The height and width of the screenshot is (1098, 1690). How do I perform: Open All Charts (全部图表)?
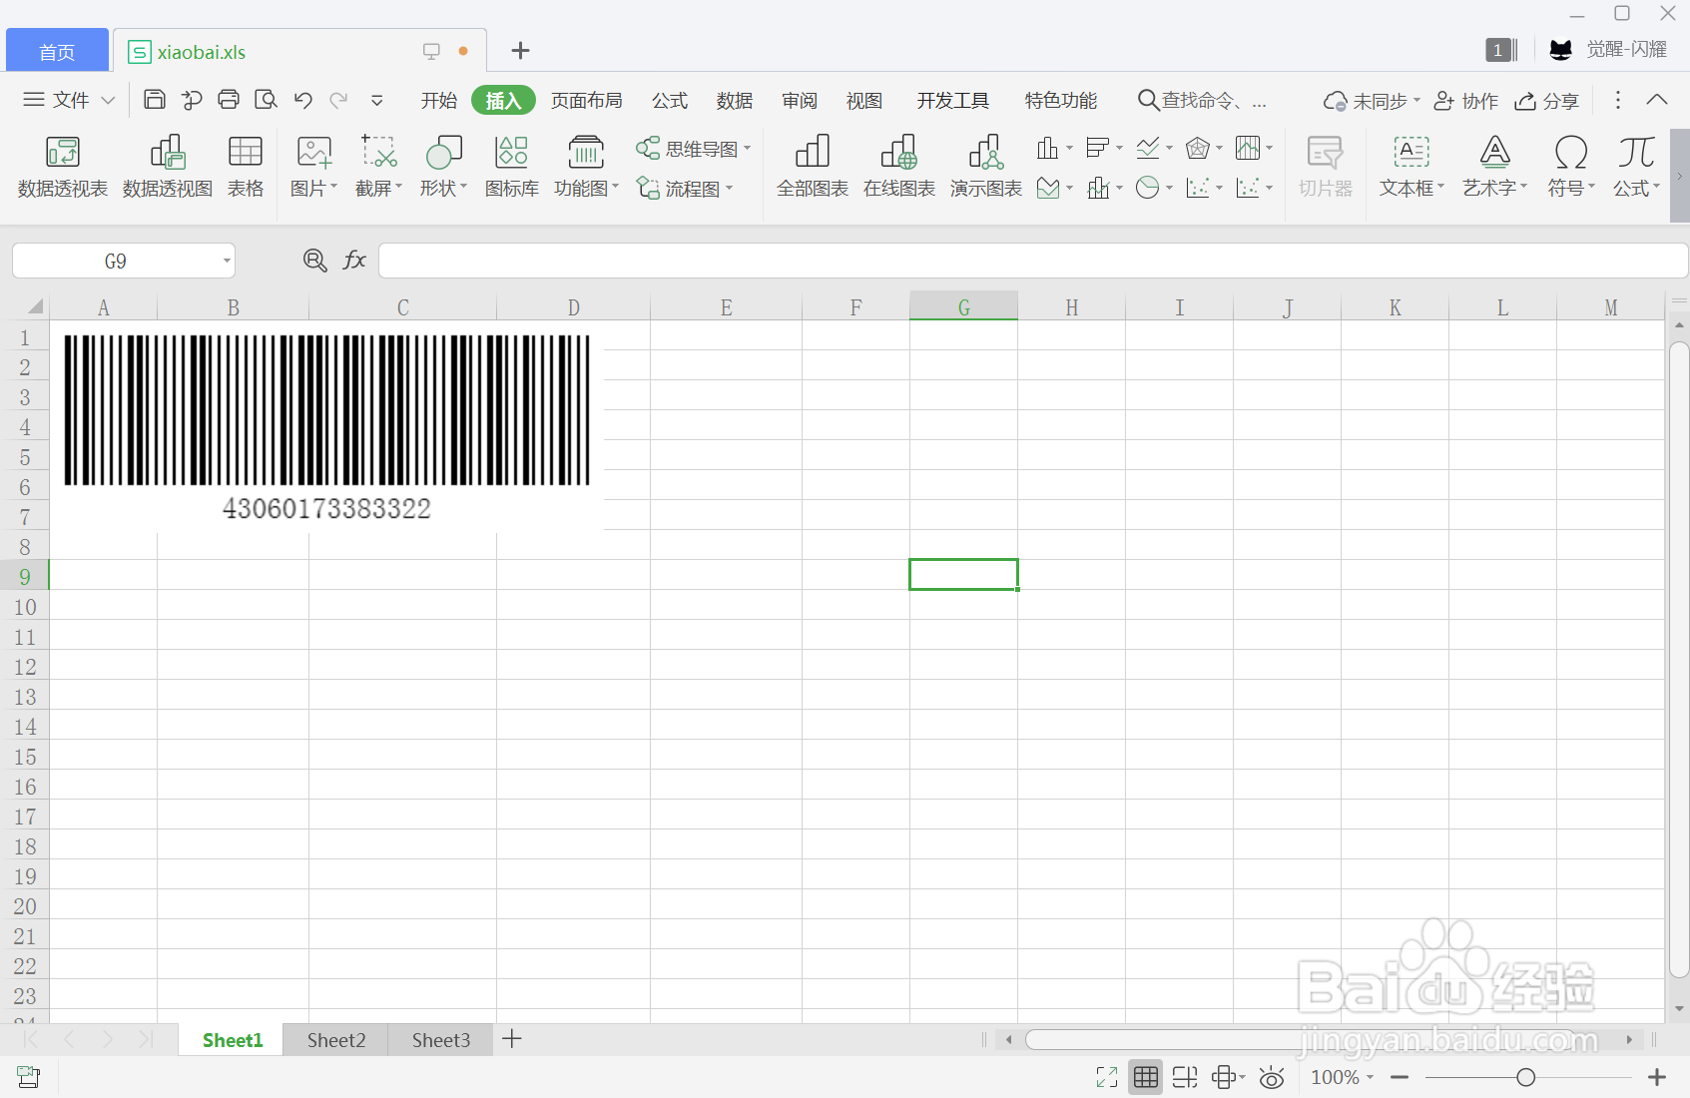(813, 167)
